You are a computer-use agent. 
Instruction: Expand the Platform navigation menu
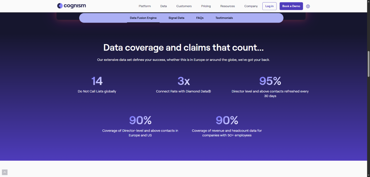pyautogui.click(x=145, y=6)
